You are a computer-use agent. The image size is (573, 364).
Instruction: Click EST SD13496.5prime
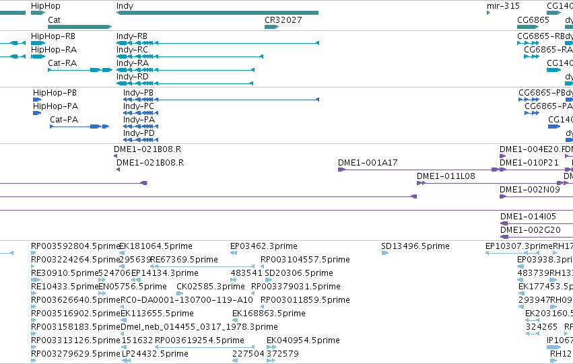click(x=415, y=246)
